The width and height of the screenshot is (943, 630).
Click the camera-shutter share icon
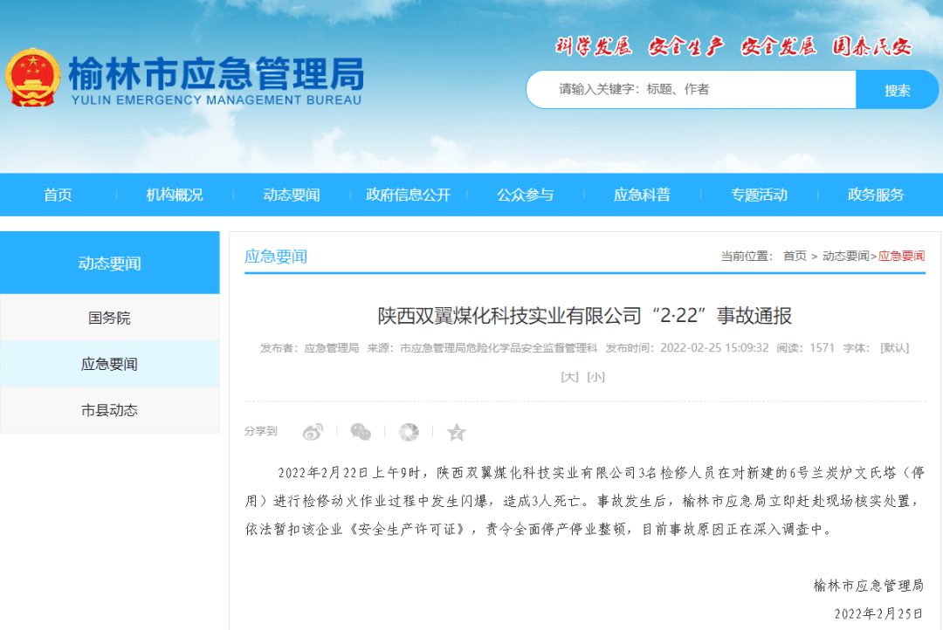[x=409, y=432]
